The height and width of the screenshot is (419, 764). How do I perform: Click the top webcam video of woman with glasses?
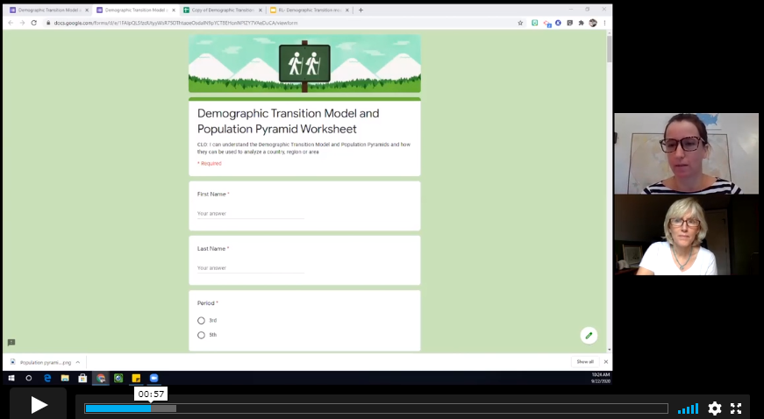pyautogui.click(x=686, y=153)
